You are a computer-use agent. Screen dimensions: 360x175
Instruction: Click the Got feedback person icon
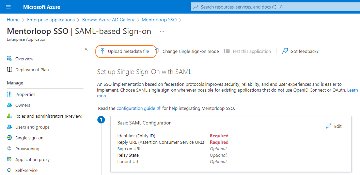coord(285,51)
